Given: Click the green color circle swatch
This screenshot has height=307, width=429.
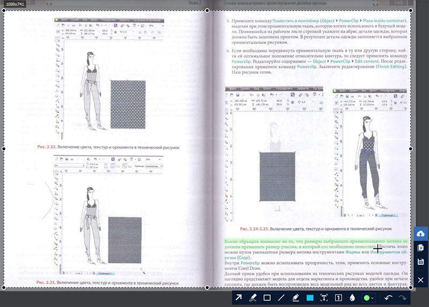Looking at the screenshot, I should coord(367,298).
